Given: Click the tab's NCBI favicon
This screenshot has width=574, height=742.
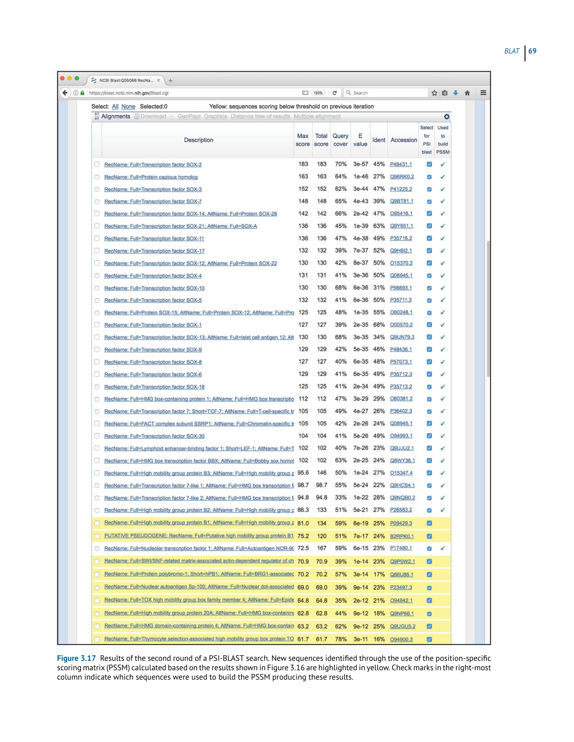Looking at the screenshot, I should coord(94,80).
